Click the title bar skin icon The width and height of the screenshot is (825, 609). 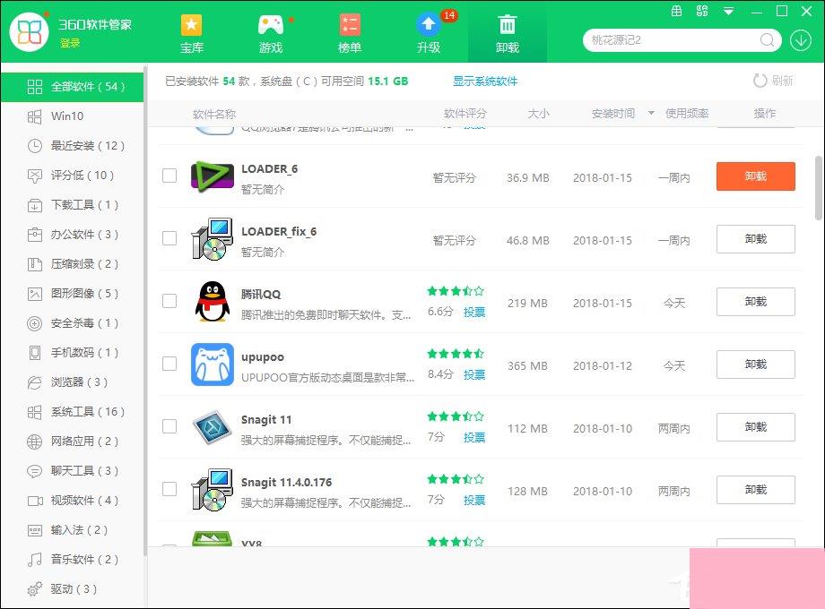[677, 11]
